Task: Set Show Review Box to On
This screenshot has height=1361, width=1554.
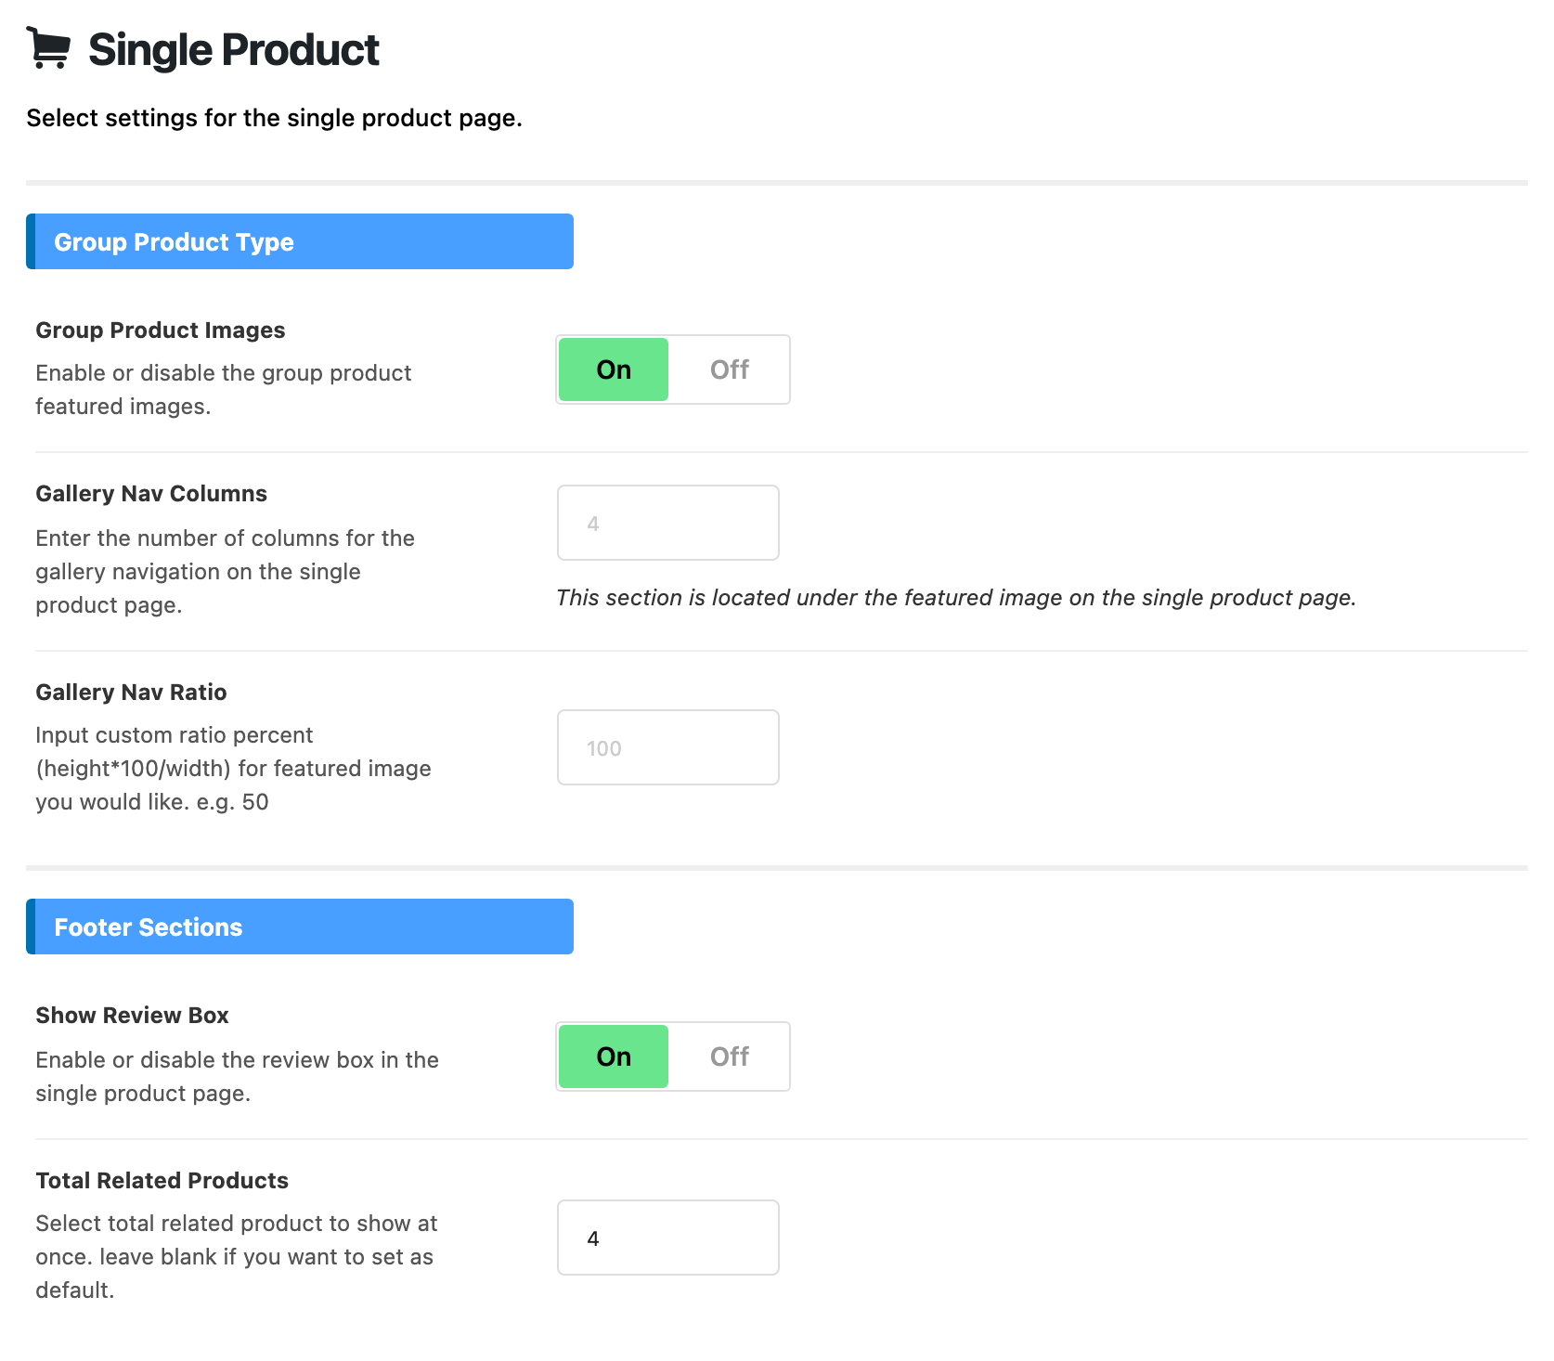Action: pos(614,1056)
